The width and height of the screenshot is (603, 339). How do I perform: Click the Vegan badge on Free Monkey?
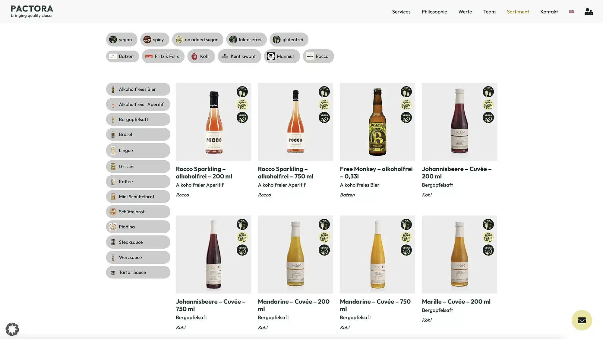[406, 118]
